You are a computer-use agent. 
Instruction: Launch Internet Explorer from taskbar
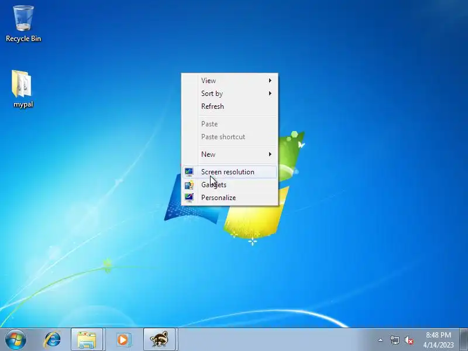(52, 339)
